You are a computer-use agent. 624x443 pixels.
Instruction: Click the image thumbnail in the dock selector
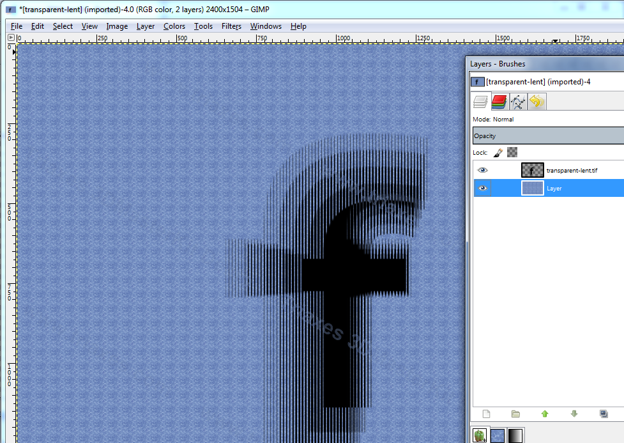click(x=477, y=82)
